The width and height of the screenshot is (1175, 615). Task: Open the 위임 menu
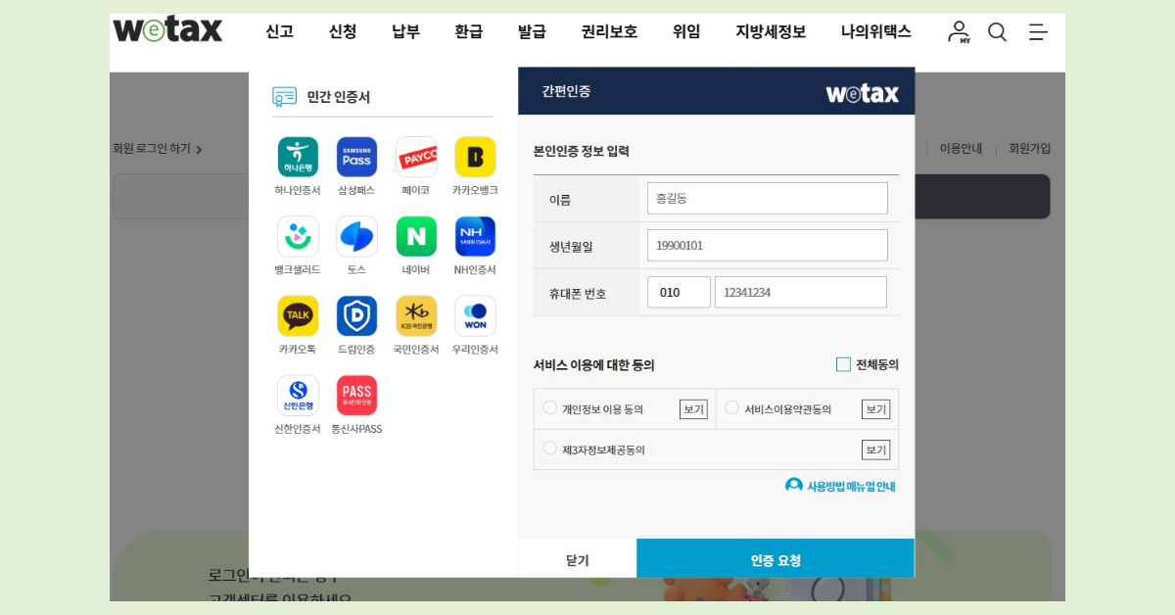(686, 31)
